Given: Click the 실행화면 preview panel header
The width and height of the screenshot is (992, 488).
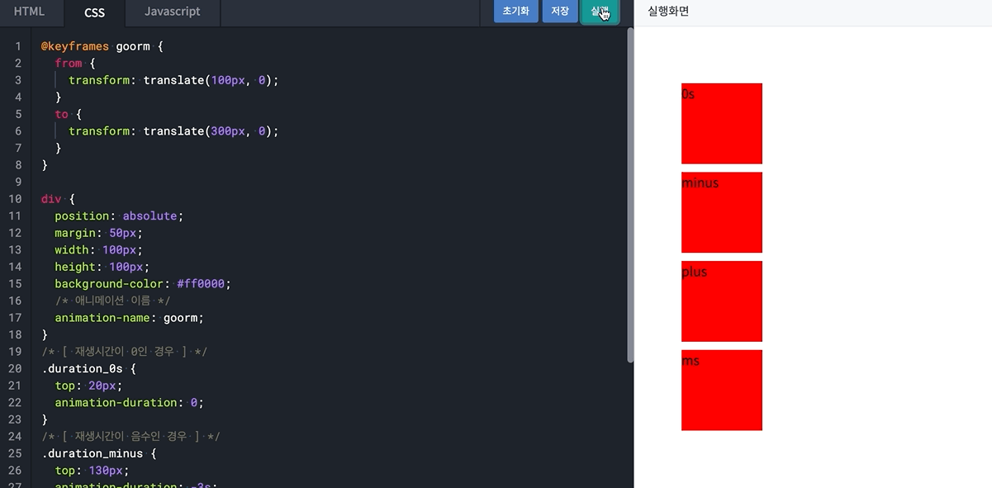Looking at the screenshot, I should pyautogui.click(x=666, y=11).
